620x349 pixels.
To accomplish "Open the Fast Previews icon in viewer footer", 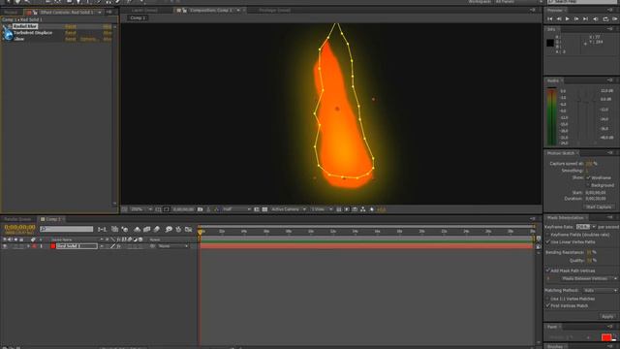I will pyautogui.click(x=347, y=209).
